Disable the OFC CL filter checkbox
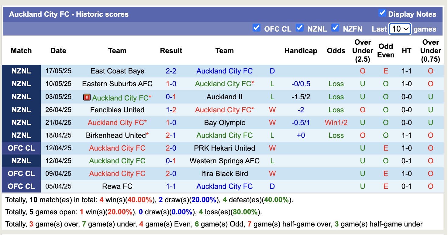448x235 pixels. tap(256, 28)
